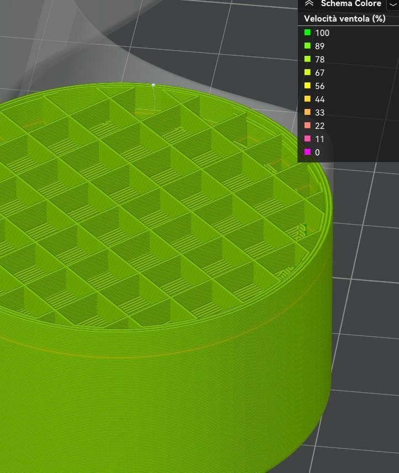Click the white nozzle position marker on the model
399x473 pixels.
coord(154,85)
